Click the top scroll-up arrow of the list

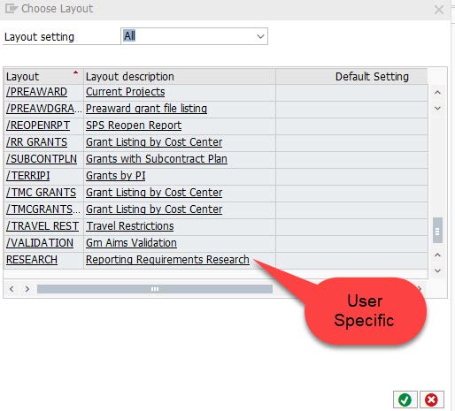coord(437,93)
